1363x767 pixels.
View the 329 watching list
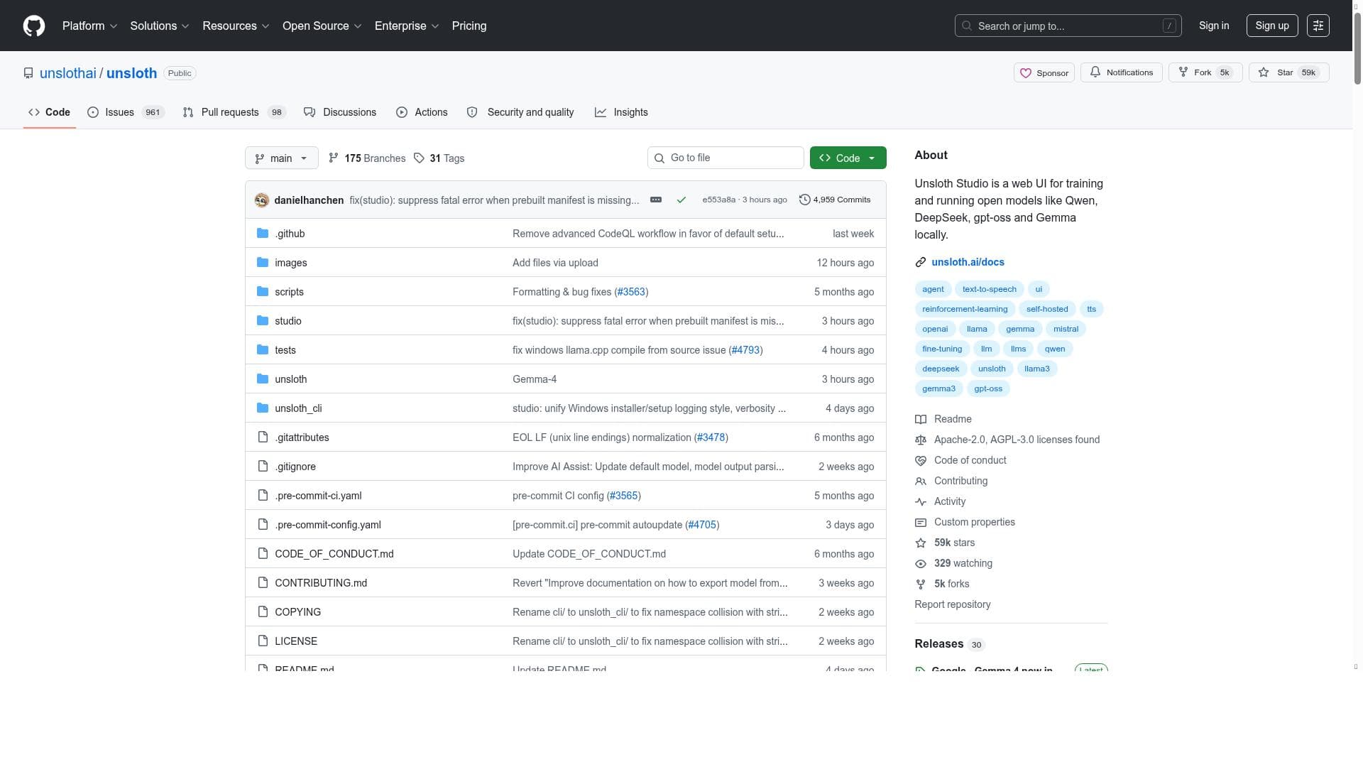[x=954, y=563]
